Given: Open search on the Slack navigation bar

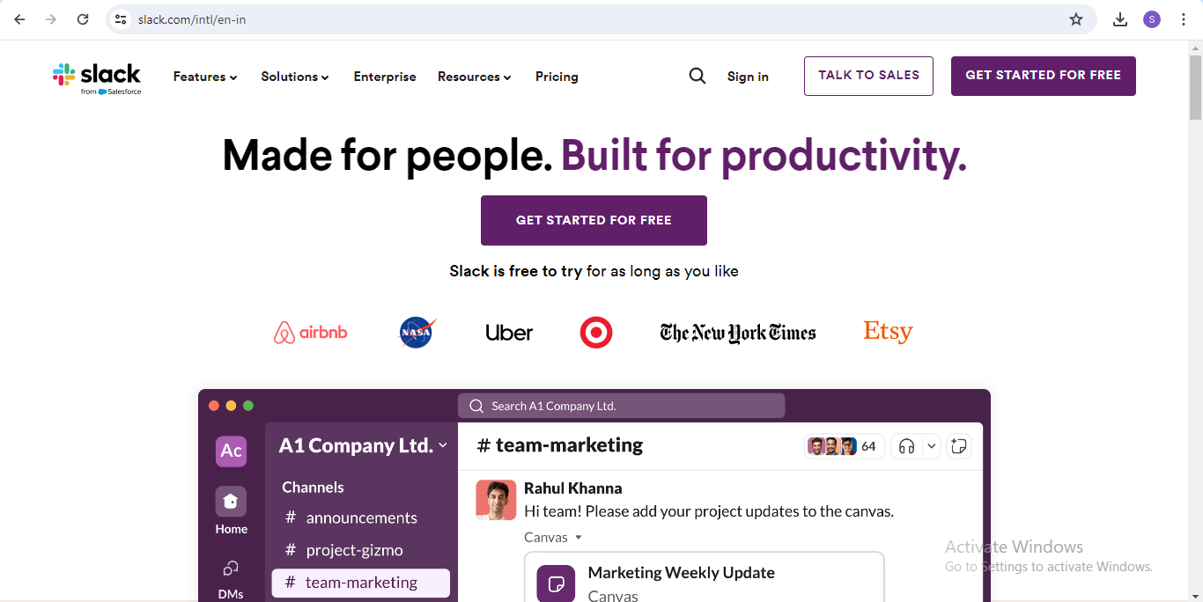Looking at the screenshot, I should [697, 76].
